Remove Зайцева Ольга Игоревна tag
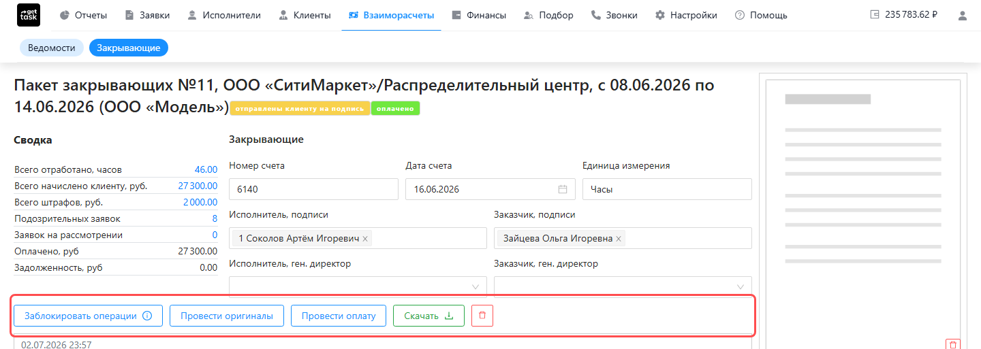Screen dimensions: 981x349 pos(619,239)
